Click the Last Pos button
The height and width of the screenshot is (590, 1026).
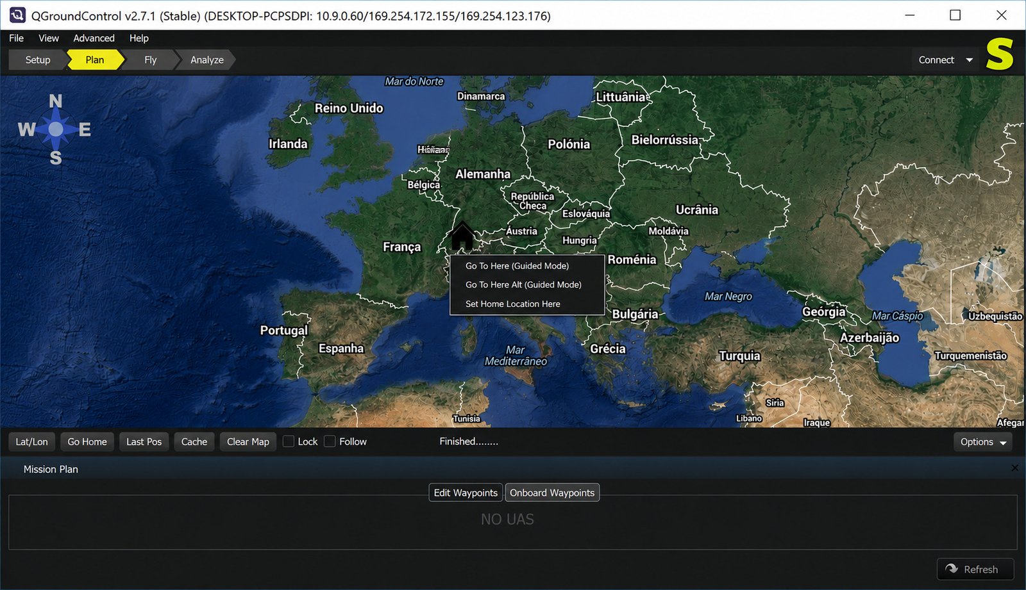pyautogui.click(x=144, y=442)
